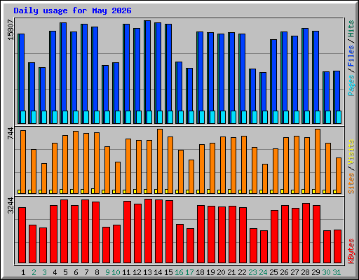Select day label 22
This screenshot has width=359, height=280.
pyautogui.click(x=242, y=272)
